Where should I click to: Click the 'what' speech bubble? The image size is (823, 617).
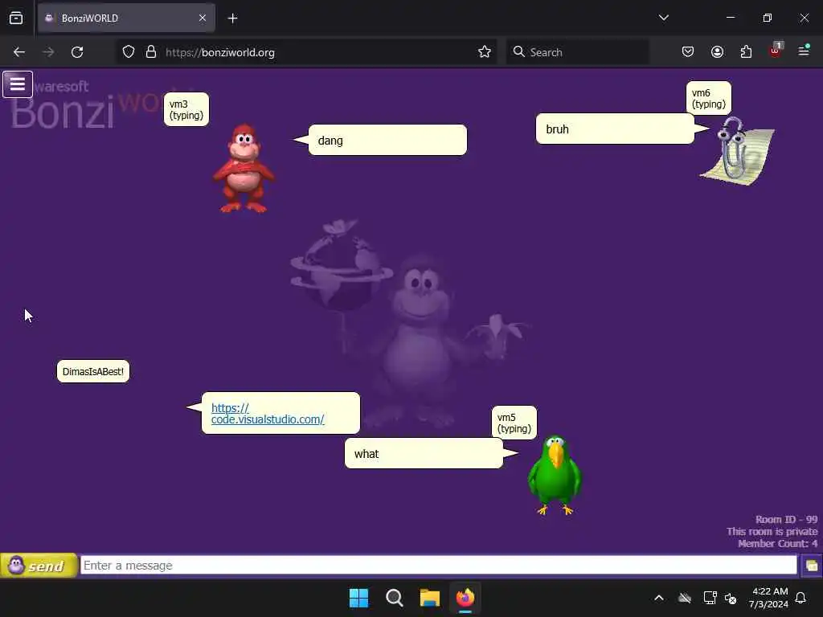coord(424,453)
